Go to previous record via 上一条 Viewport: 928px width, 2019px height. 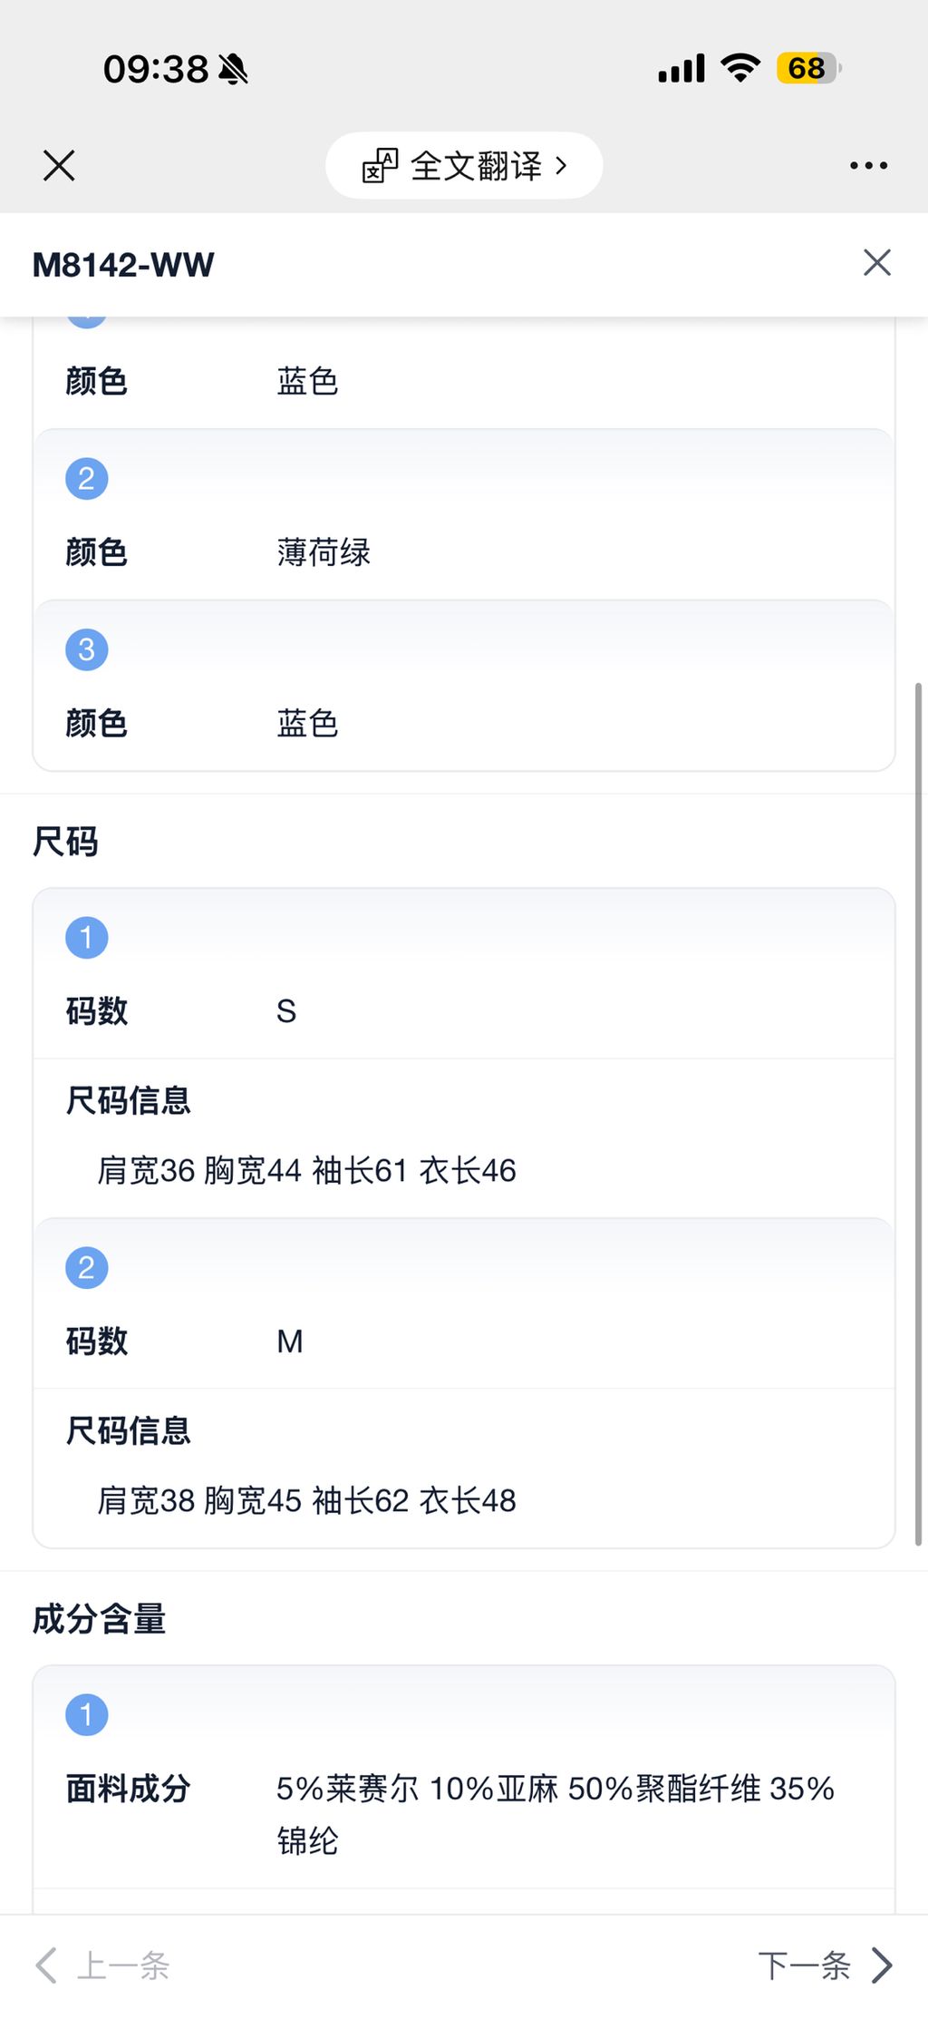pos(123,1965)
